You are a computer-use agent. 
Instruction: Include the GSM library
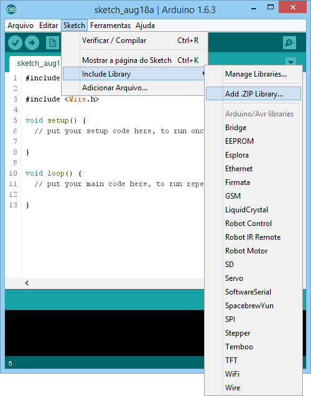pos(254,196)
